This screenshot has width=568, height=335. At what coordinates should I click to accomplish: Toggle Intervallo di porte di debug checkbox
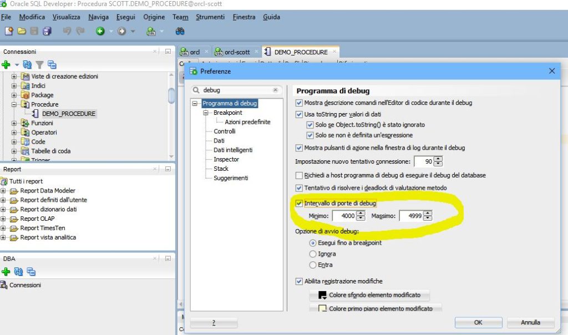(x=299, y=203)
